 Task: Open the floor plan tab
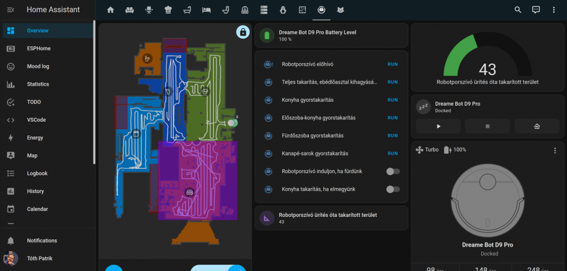pyautogui.click(x=302, y=10)
